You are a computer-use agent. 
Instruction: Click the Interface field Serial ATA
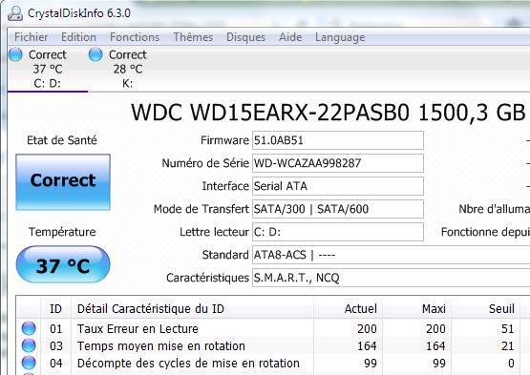click(338, 186)
